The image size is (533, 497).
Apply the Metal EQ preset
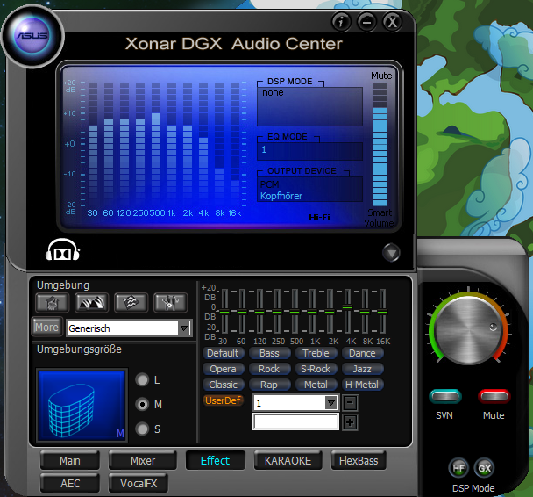pos(316,385)
